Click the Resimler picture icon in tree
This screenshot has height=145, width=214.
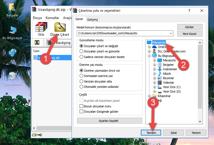click(x=160, y=78)
